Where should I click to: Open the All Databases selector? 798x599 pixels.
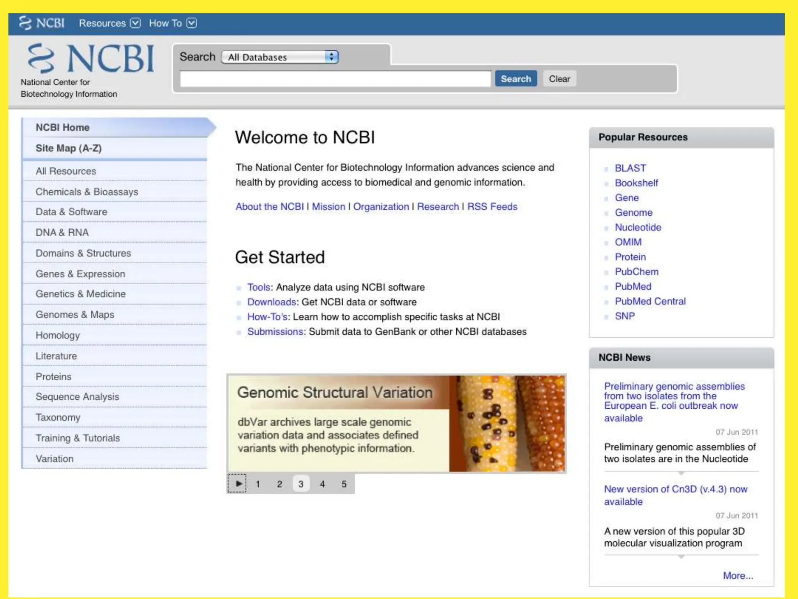[x=279, y=57]
